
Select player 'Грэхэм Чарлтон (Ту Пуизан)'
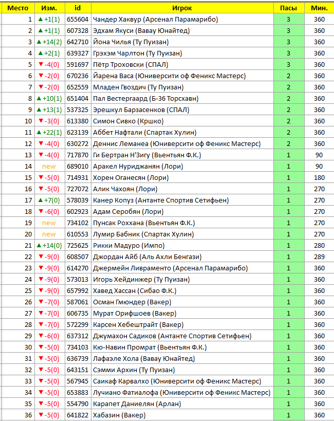[138, 53]
